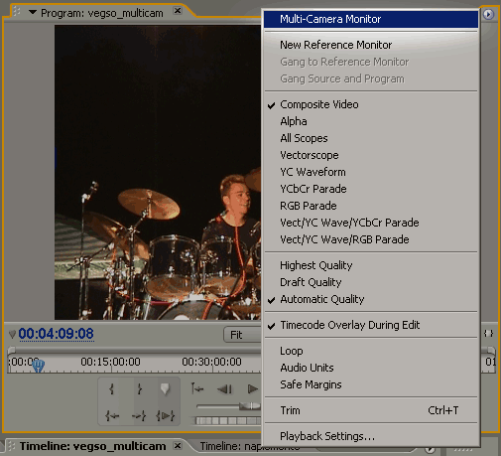501x456 pixels.
Task: Open the Program panel flyout menu button
Action: 488,14
